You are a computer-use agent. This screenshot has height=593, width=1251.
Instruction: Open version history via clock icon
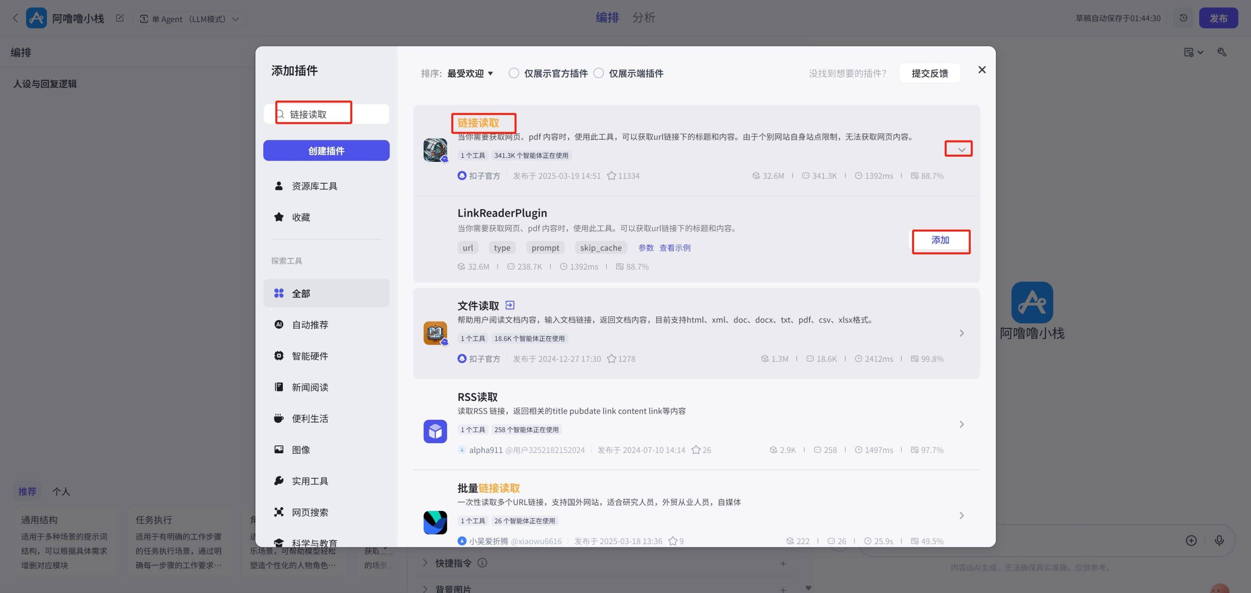click(x=1184, y=17)
